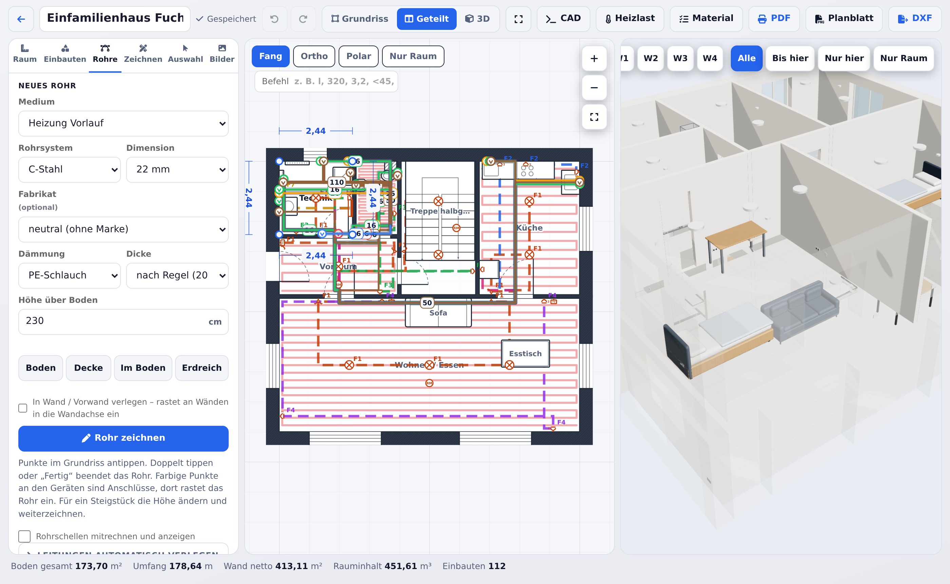
Task: Click the redo icon
Action: 303,19
